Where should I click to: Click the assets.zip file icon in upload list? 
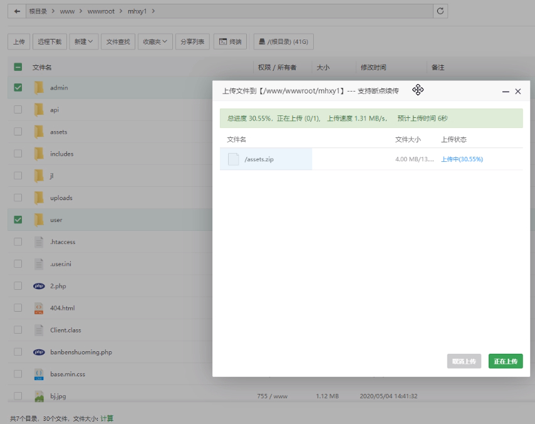point(234,159)
